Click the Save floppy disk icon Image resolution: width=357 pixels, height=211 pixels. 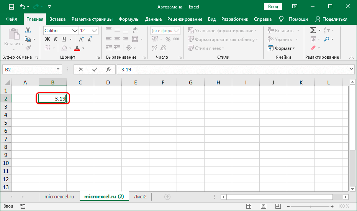(x=11, y=7)
